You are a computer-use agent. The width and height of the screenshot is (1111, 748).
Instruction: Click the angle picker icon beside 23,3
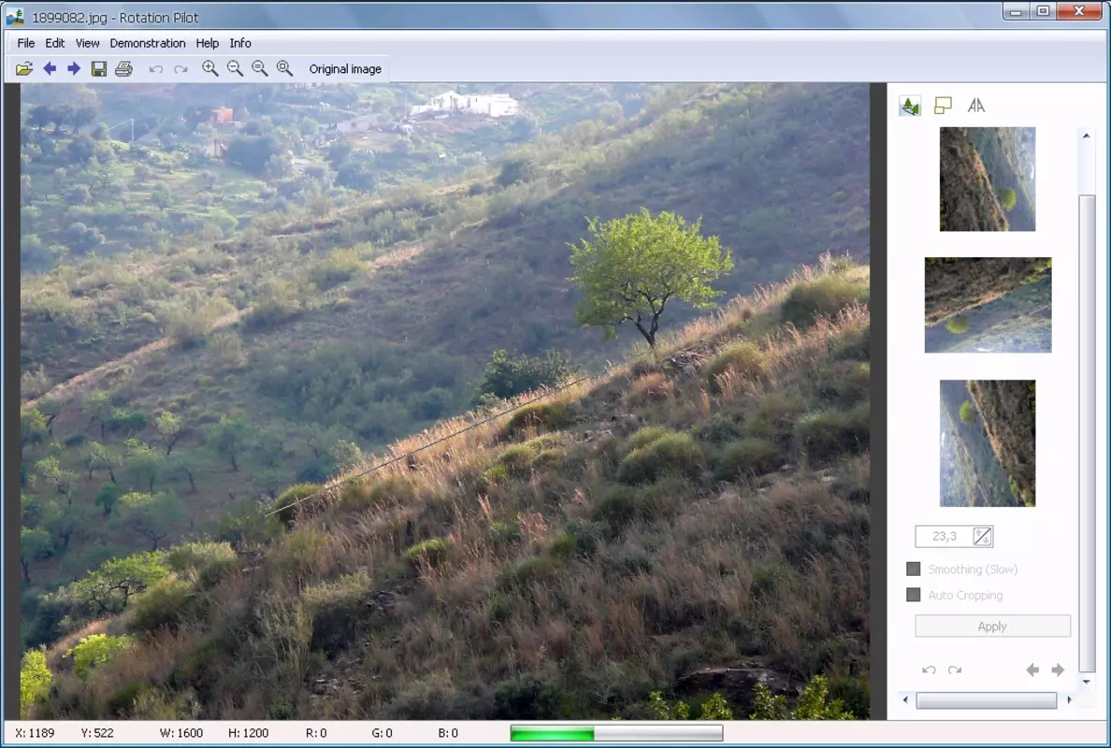(x=982, y=536)
